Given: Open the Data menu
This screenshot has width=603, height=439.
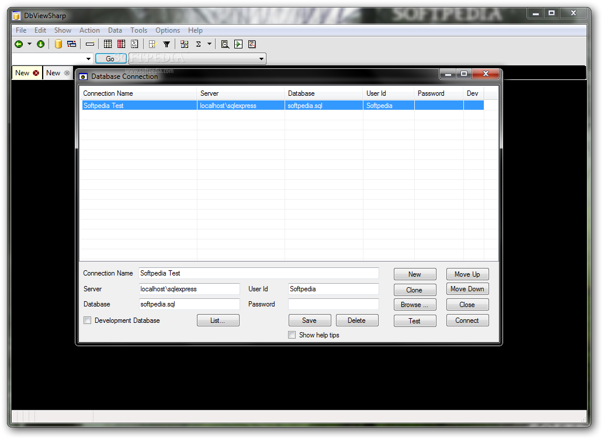Looking at the screenshot, I should [x=115, y=30].
